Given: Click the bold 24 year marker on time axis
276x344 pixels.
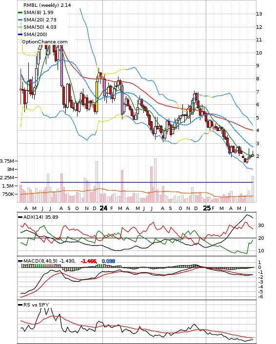Looking at the screenshot, I should click(103, 208).
